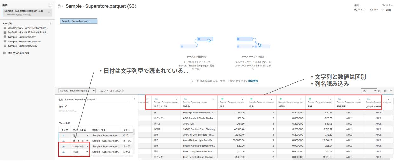Open the 詳細情報 help link
Image resolution: width=394 pixels, height=161 pixels.
click(x=253, y=81)
